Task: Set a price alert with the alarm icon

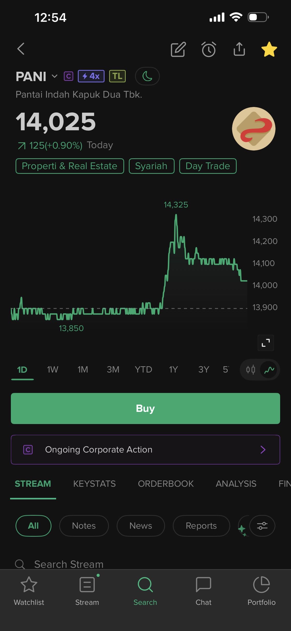Action: pyautogui.click(x=208, y=49)
